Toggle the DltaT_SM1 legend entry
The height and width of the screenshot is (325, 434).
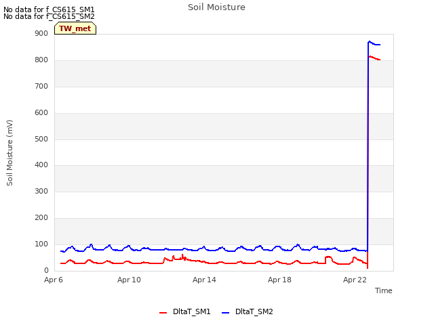185,311
